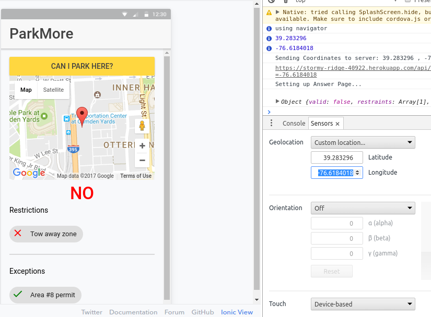
Task: Open the 'top' context dropdown in console
Action: pos(346,1)
